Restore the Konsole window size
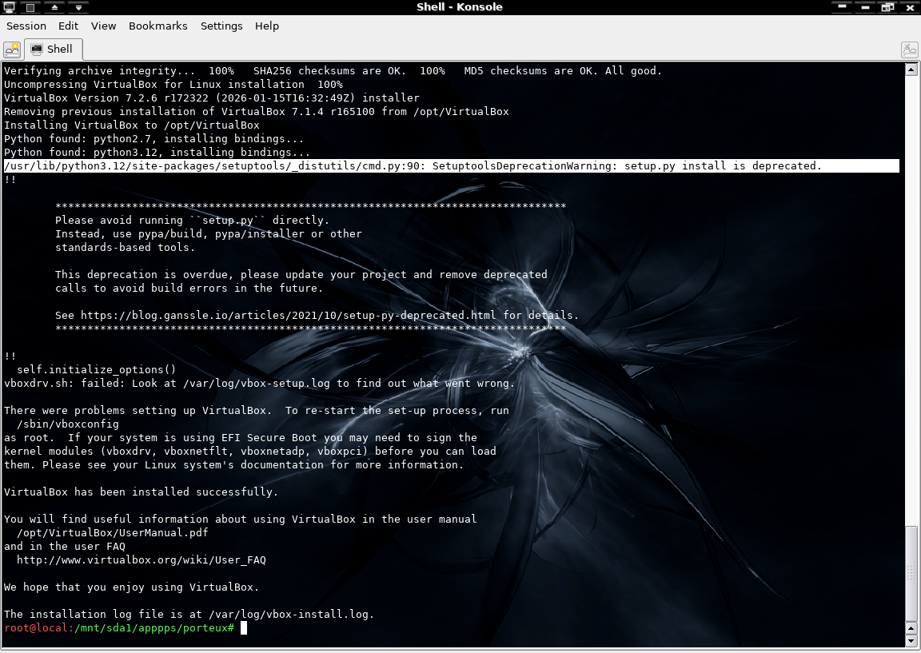 click(x=887, y=7)
